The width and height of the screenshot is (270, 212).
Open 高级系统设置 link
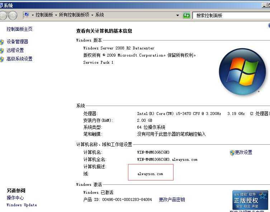[x=19, y=59]
